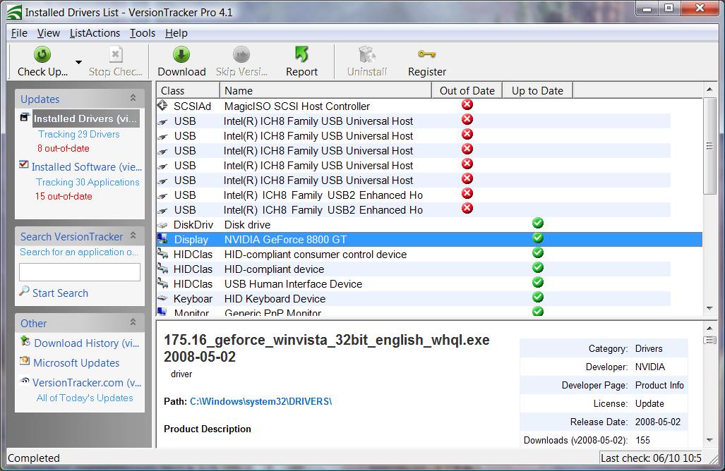Screen dimensions: 725x471
Task: Open the ListActions menu
Action: click(95, 33)
